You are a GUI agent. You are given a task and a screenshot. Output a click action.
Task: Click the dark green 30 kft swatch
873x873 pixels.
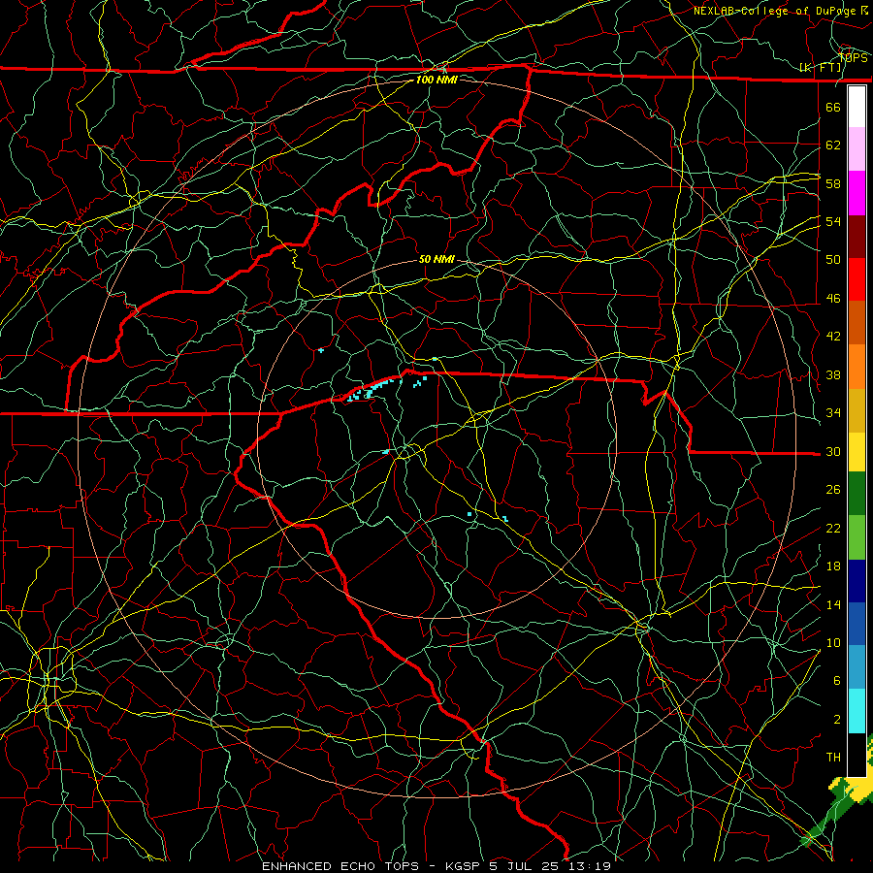pyautogui.click(x=857, y=494)
